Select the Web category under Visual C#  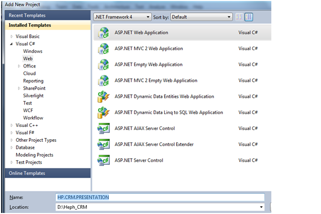[28, 59]
